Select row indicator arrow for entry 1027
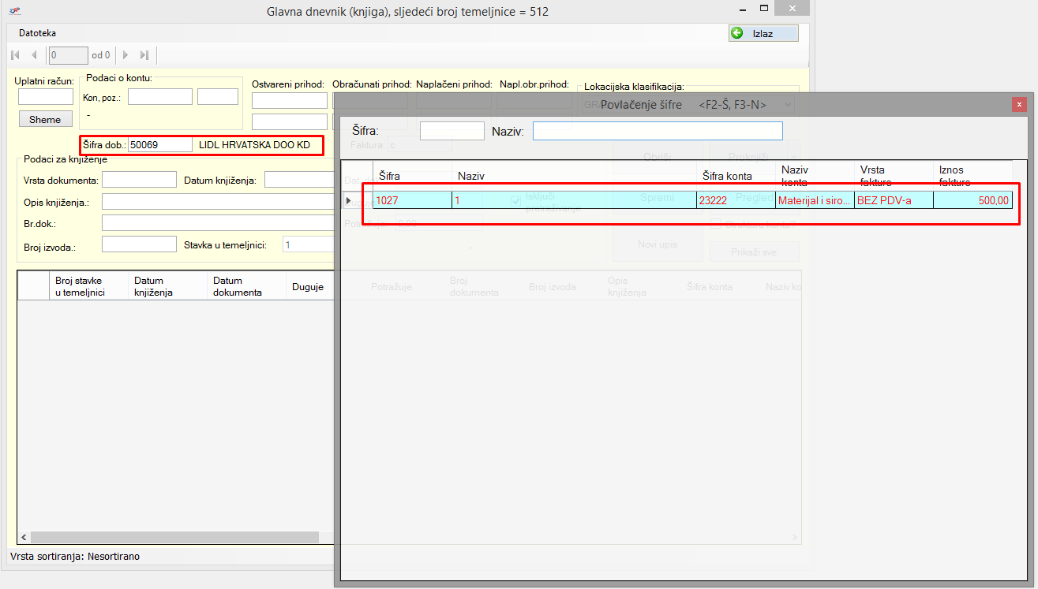1038x589 pixels. [x=349, y=200]
